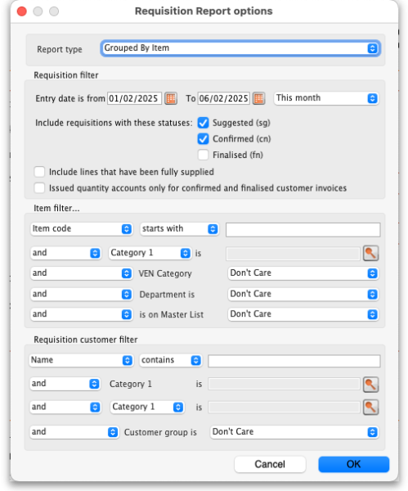Open the This month date range dropdown
Screen dimensions: 408x491
[326, 98]
